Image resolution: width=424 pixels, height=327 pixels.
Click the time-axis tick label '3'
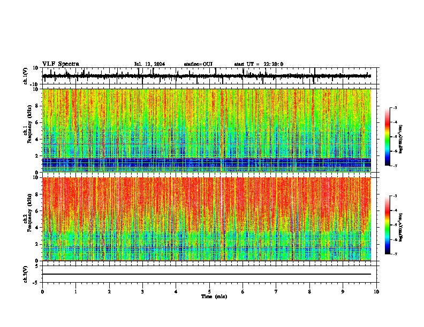pos(142,292)
